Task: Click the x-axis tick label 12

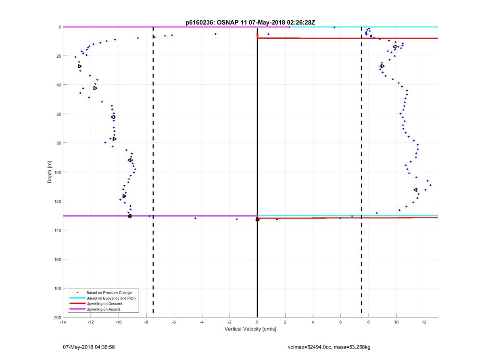Action: tap(424, 322)
